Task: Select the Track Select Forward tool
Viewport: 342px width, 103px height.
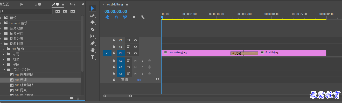Action: [93, 16]
